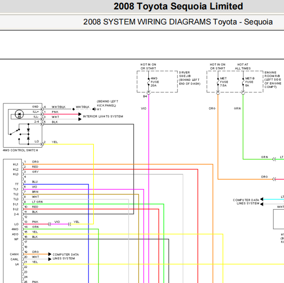The height and width of the screenshot is (283, 284).
Task: Click "HOT IN ON OR START" above the MET fuse
Action: (218, 67)
